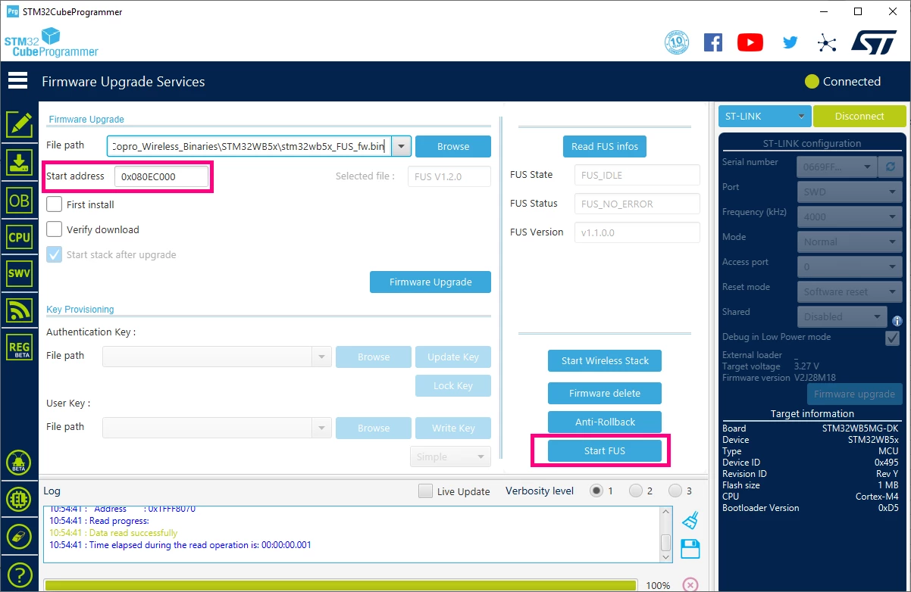
Task: Click the ST community network icon
Action: (827, 42)
